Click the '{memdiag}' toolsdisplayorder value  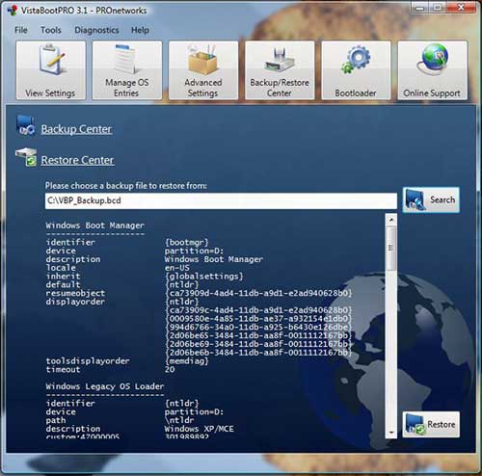pos(187,361)
